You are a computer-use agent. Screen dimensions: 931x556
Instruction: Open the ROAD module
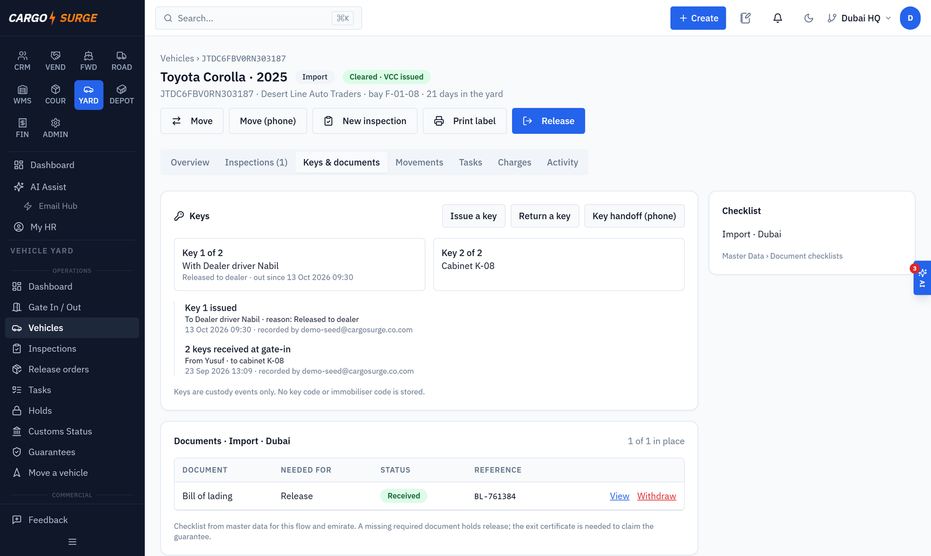[x=122, y=61]
